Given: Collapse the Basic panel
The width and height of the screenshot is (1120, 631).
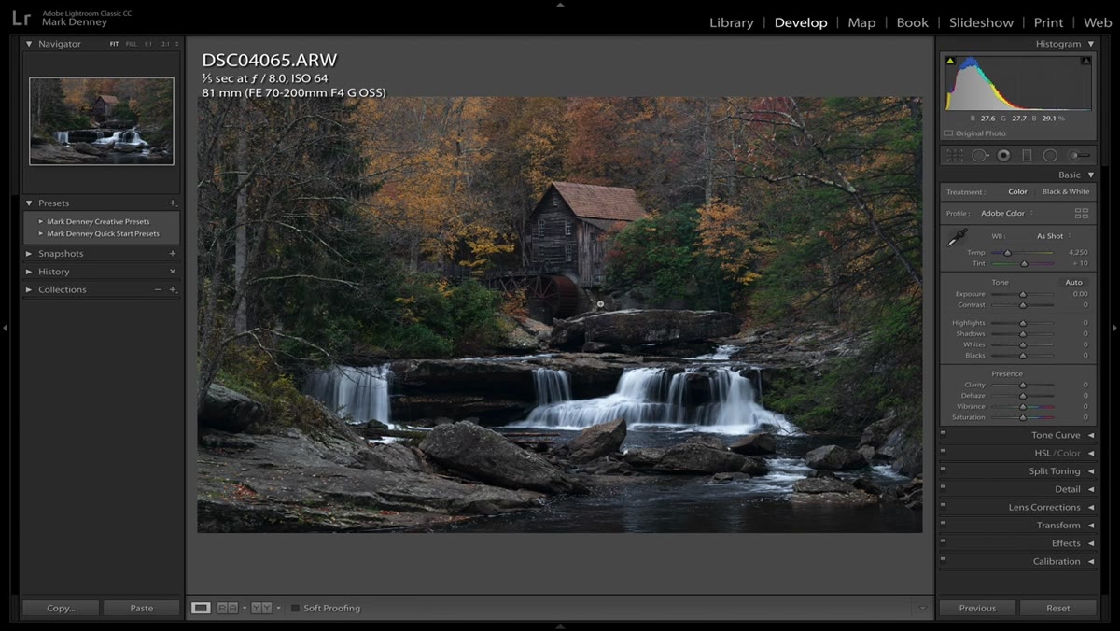Looking at the screenshot, I should (1090, 175).
